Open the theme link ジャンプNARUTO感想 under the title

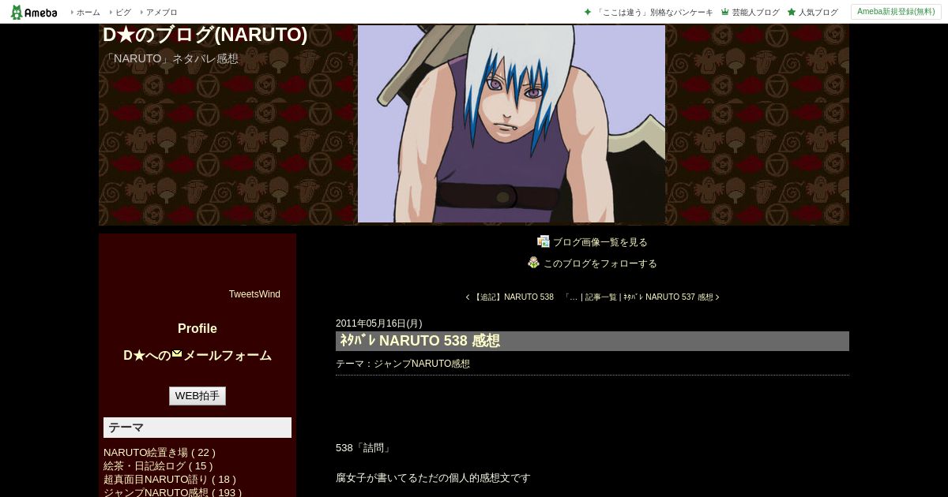click(422, 364)
